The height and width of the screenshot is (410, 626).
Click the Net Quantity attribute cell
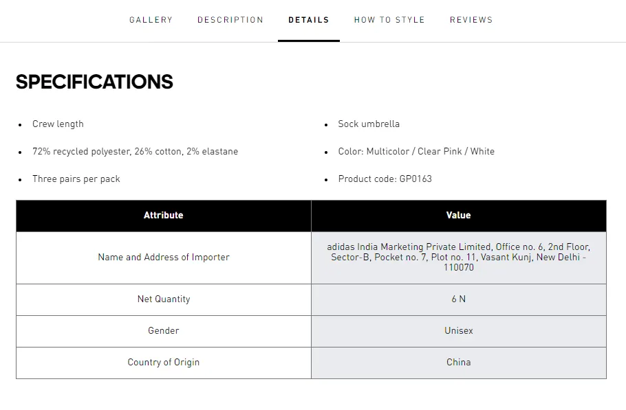click(164, 299)
